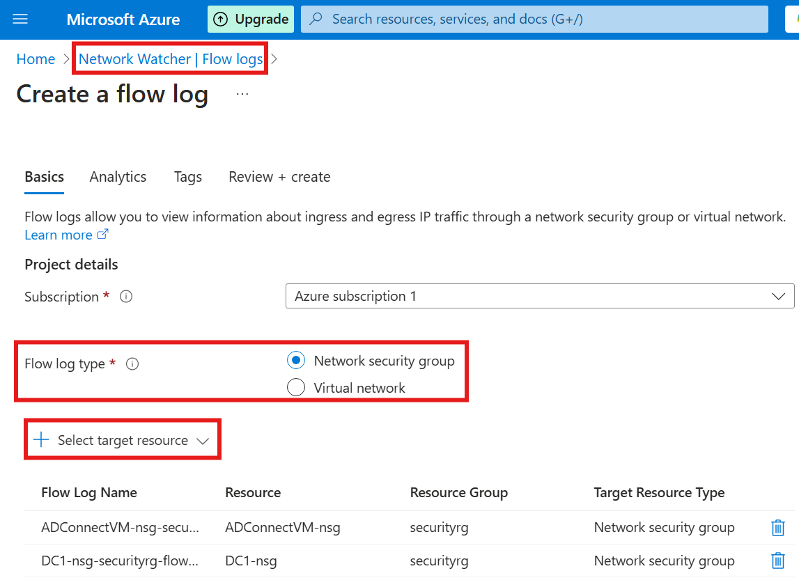Screen dimensions: 799x587
Task: Switch to the Basics tab
Action: tap(45, 177)
